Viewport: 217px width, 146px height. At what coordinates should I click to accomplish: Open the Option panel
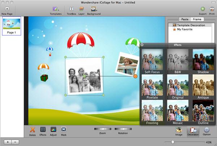click(207, 132)
